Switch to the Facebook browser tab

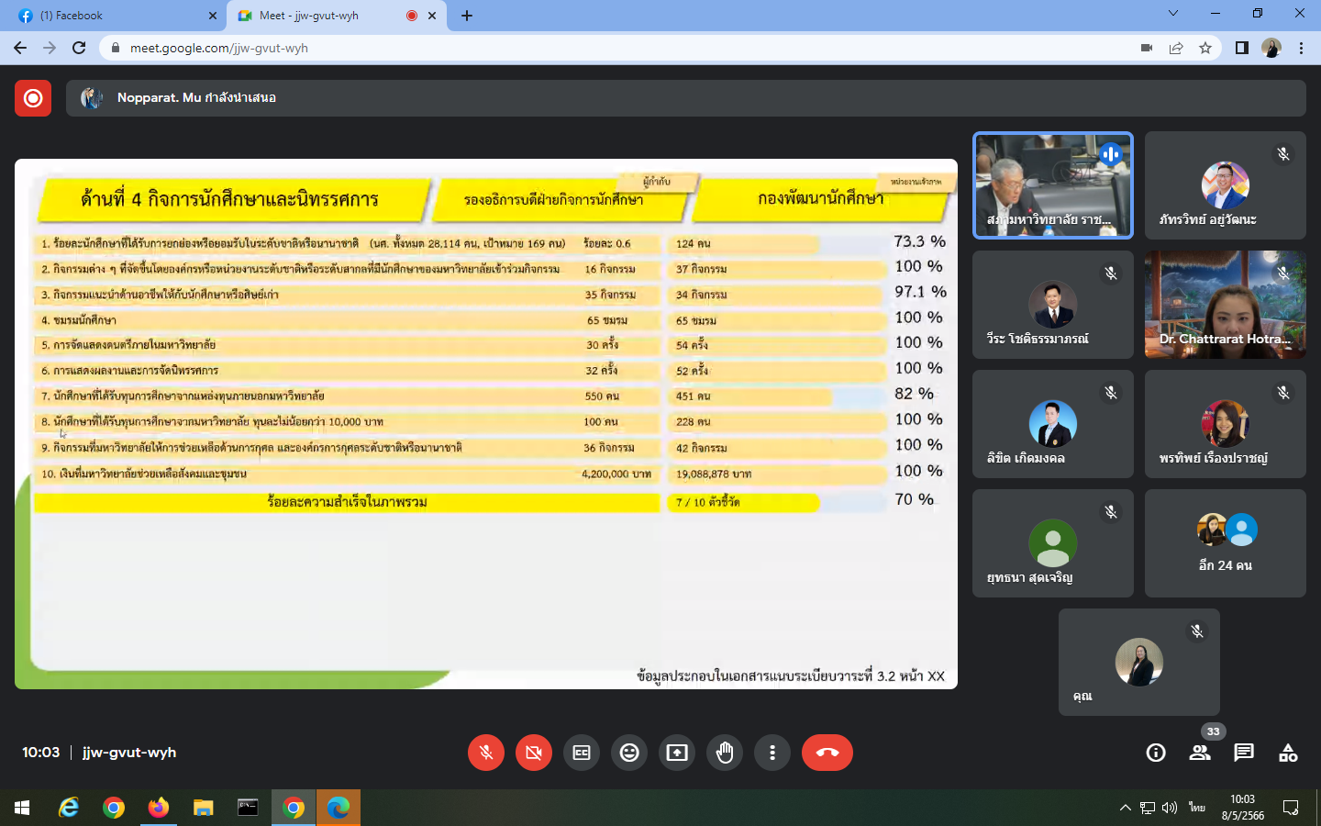tap(110, 16)
